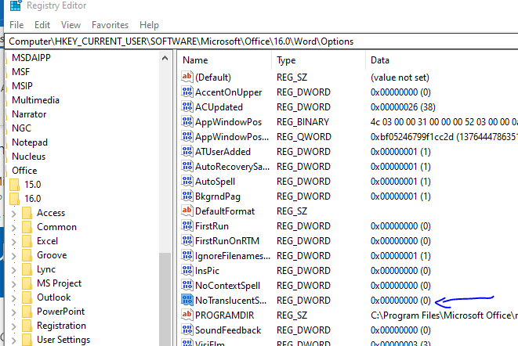
Task: Select the Multimedia key in tree
Action: pyautogui.click(x=35, y=100)
